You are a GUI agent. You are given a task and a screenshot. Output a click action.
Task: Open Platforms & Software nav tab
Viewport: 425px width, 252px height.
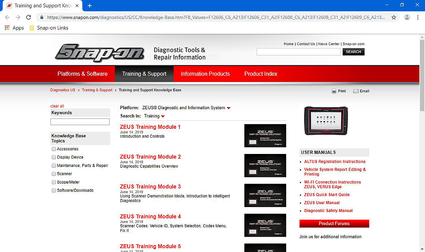pos(83,74)
